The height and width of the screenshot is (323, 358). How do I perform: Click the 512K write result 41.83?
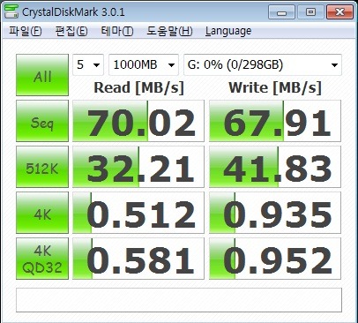[x=275, y=167]
